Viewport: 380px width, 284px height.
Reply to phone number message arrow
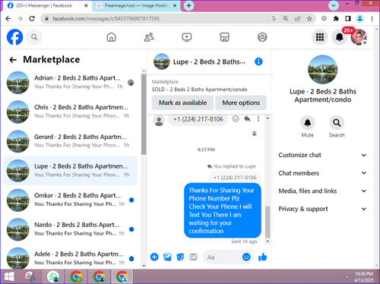coord(247,118)
